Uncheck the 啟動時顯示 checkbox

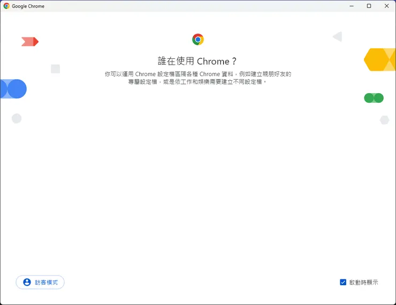click(342, 282)
